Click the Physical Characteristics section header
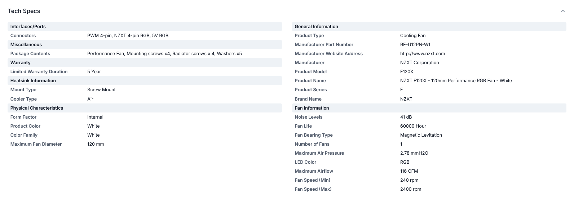574x199 pixels. [145, 108]
